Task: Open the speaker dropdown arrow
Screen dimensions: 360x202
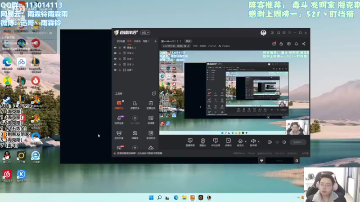Action: coord(258,141)
